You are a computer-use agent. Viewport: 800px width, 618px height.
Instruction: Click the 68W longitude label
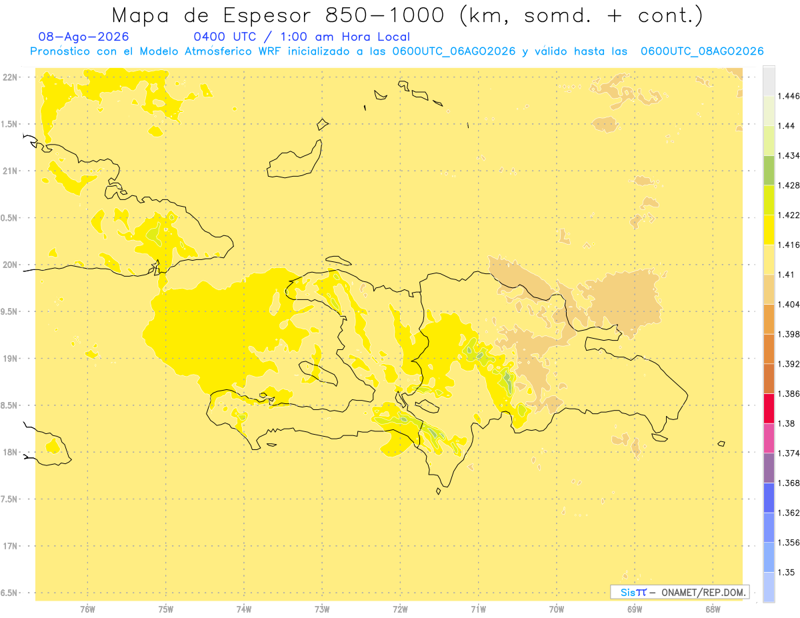pyautogui.click(x=713, y=609)
